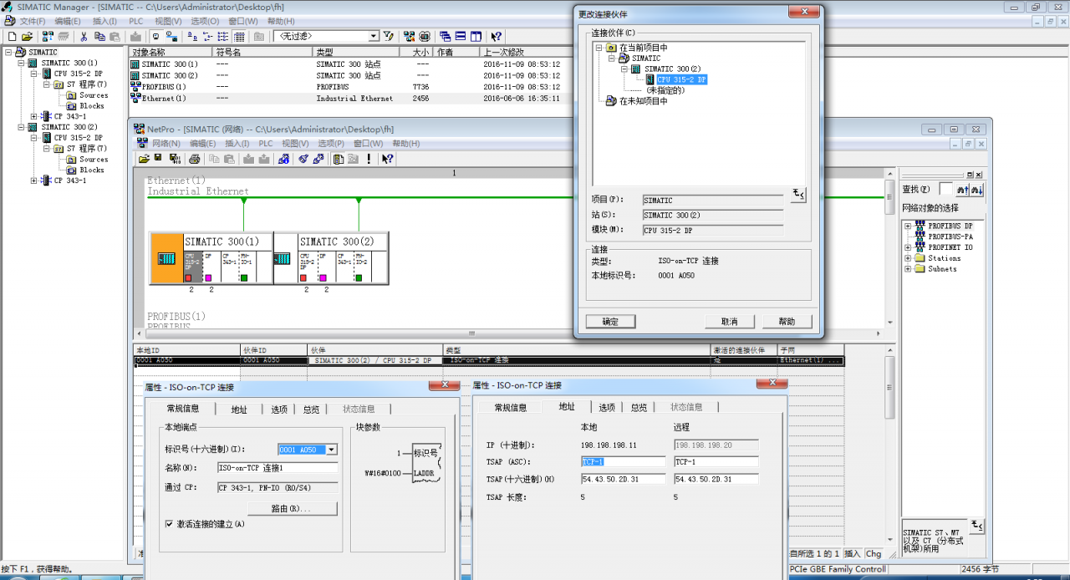Click the '确定' button in partner dialog

(x=610, y=322)
